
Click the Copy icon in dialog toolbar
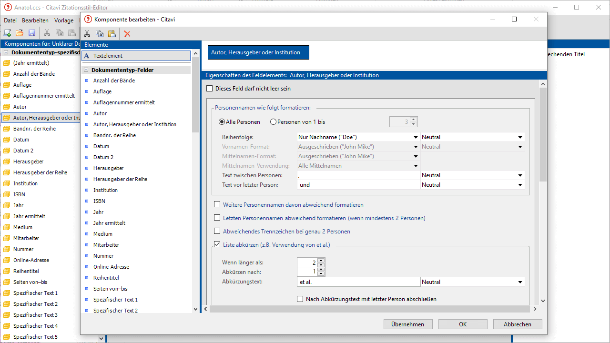point(100,33)
